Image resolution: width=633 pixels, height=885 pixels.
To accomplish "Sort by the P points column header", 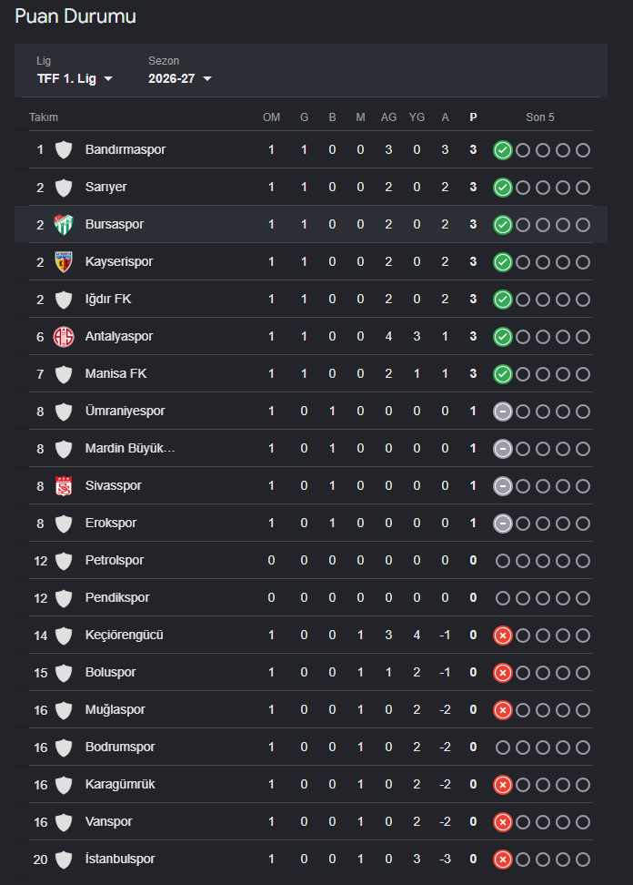I will point(473,117).
